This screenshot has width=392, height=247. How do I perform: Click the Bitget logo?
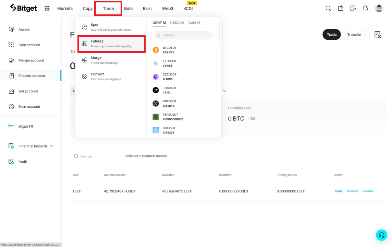[x=24, y=8]
